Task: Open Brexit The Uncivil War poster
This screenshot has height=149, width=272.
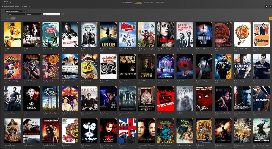Action: [89, 99]
